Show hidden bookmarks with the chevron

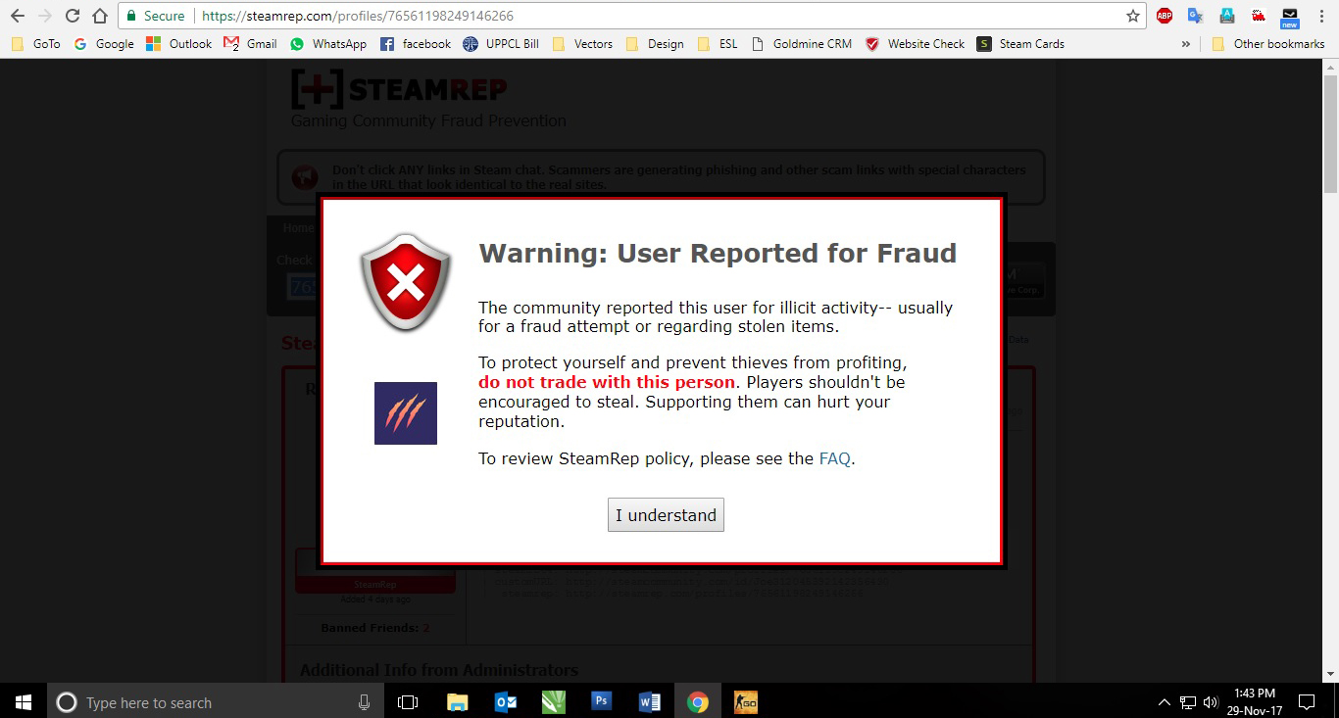pyautogui.click(x=1186, y=43)
